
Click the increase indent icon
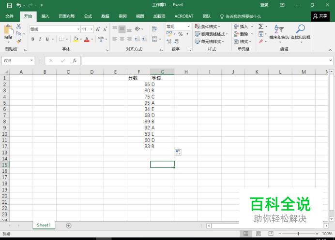click(x=145, y=39)
